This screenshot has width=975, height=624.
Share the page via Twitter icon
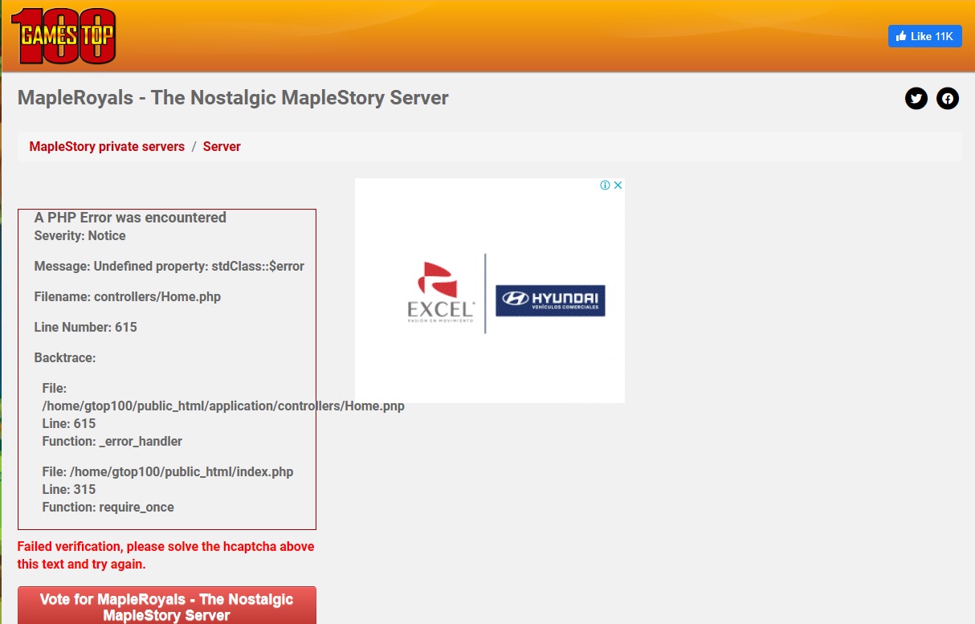point(916,99)
